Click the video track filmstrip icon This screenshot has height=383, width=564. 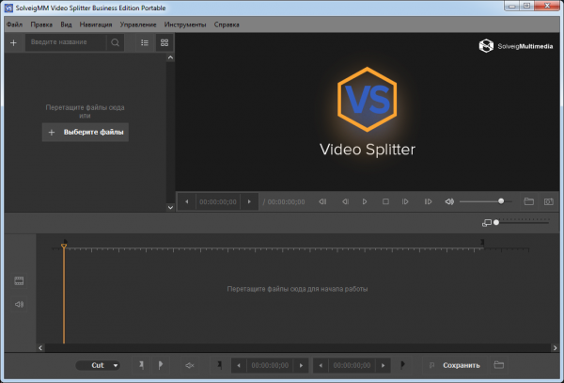coord(18,280)
